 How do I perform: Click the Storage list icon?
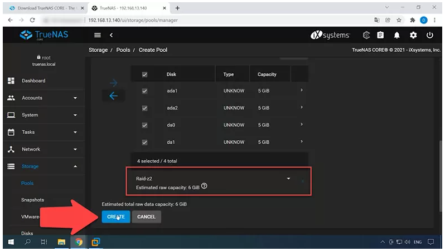click(11, 166)
